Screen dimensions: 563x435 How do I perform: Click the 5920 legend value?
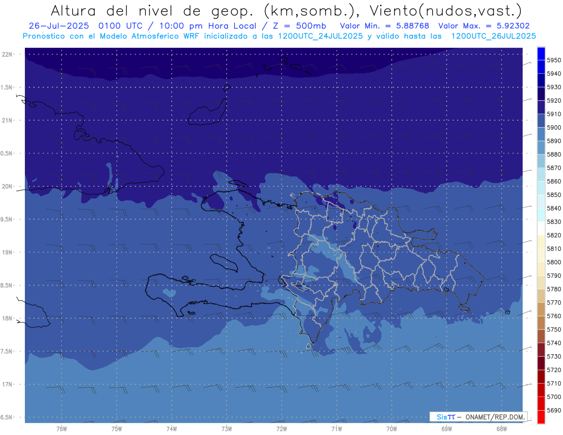(554, 100)
